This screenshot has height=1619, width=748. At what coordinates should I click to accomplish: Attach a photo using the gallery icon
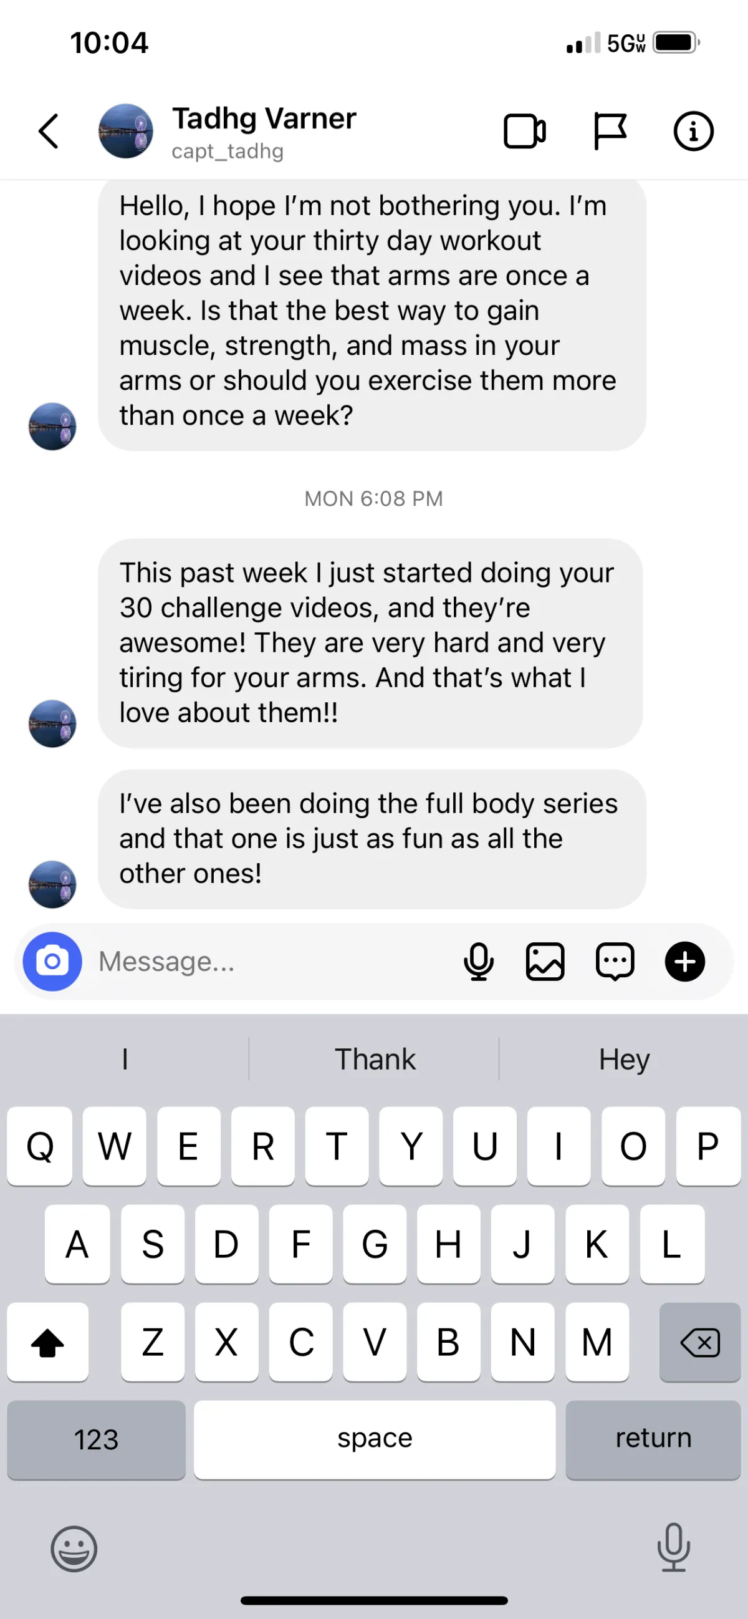(545, 962)
